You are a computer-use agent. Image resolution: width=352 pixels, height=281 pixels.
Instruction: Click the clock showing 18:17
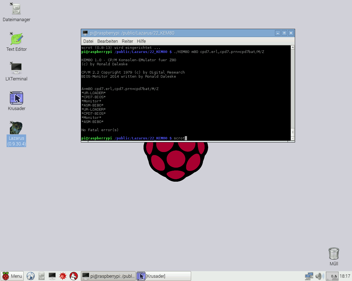345,276
